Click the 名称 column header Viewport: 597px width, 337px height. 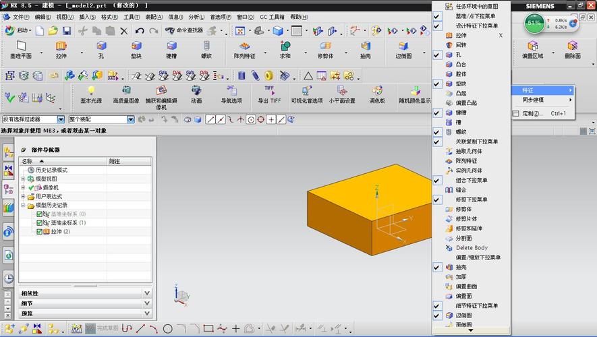point(27,161)
